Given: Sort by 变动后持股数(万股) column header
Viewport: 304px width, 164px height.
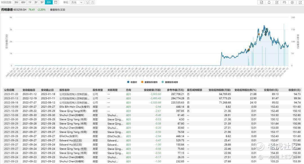Looking at the screenshot, I should pos(220,90).
